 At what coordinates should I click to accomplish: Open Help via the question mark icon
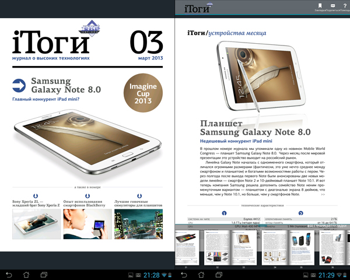(x=345, y=6)
